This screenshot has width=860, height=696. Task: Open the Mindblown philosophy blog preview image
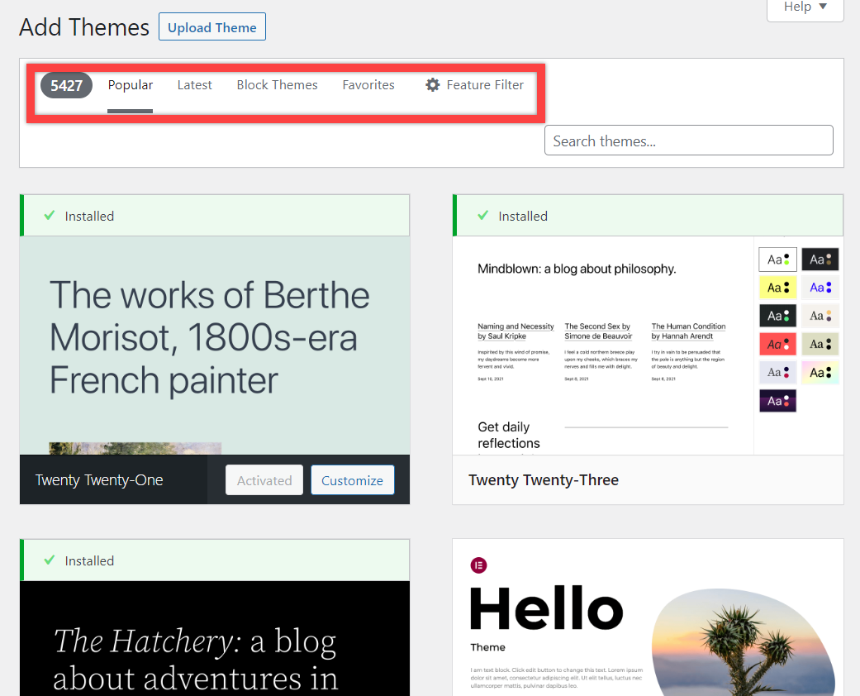(x=648, y=346)
